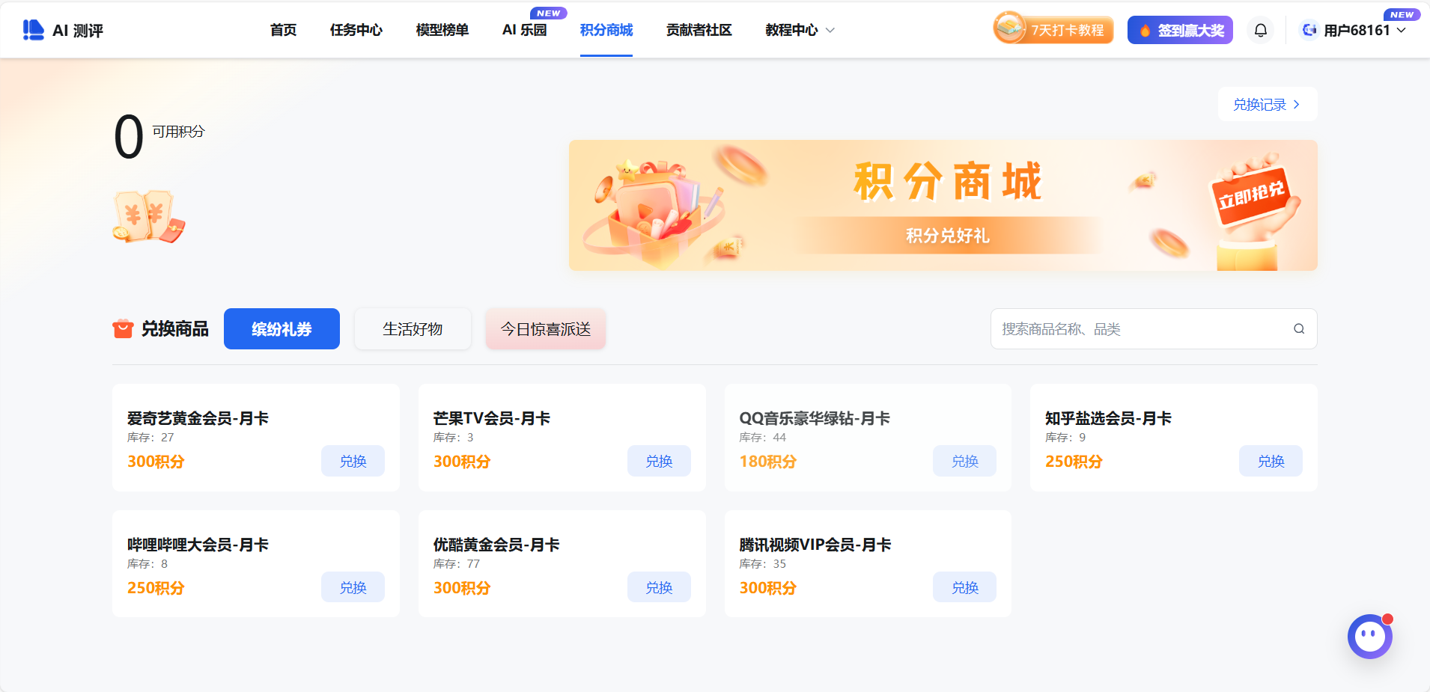
Task: Open 兑换记录 link
Action: click(x=1267, y=104)
